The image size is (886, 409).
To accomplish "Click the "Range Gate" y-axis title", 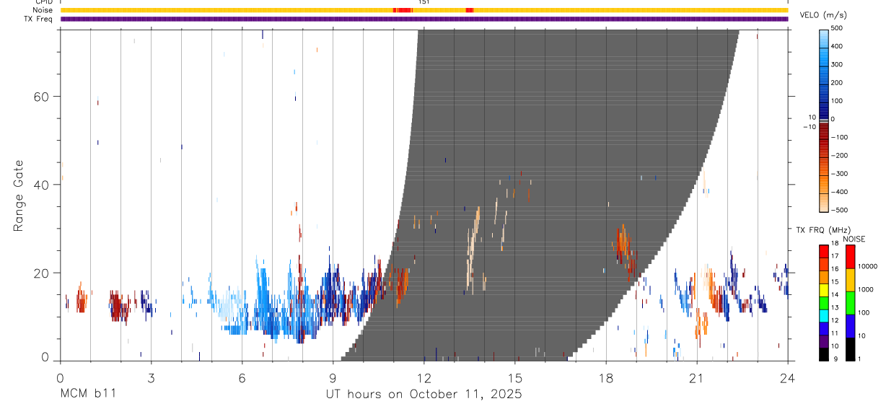I will point(18,195).
